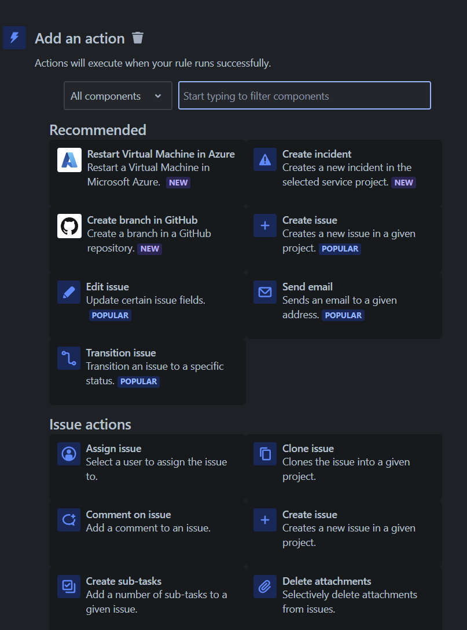Image resolution: width=467 pixels, height=630 pixels.
Task: Pick the Create branch in GitHub action title
Action: pos(142,220)
